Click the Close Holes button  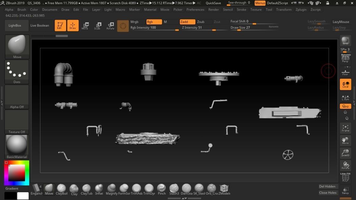(328, 193)
